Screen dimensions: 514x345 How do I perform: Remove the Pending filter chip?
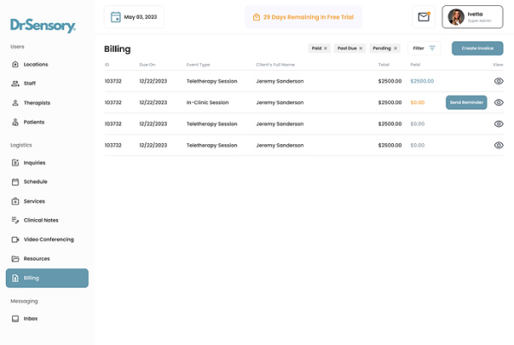396,48
